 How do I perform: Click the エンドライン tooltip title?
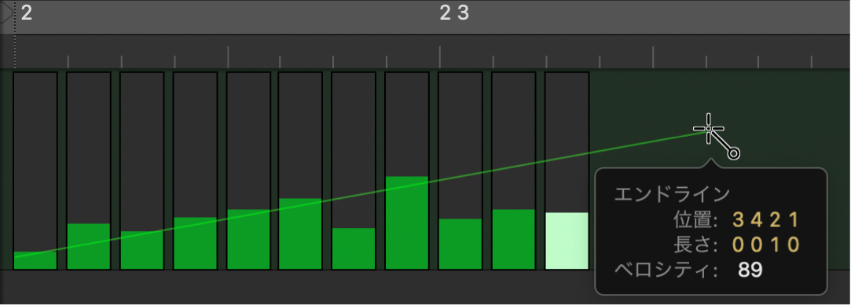(x=672, y=194)
